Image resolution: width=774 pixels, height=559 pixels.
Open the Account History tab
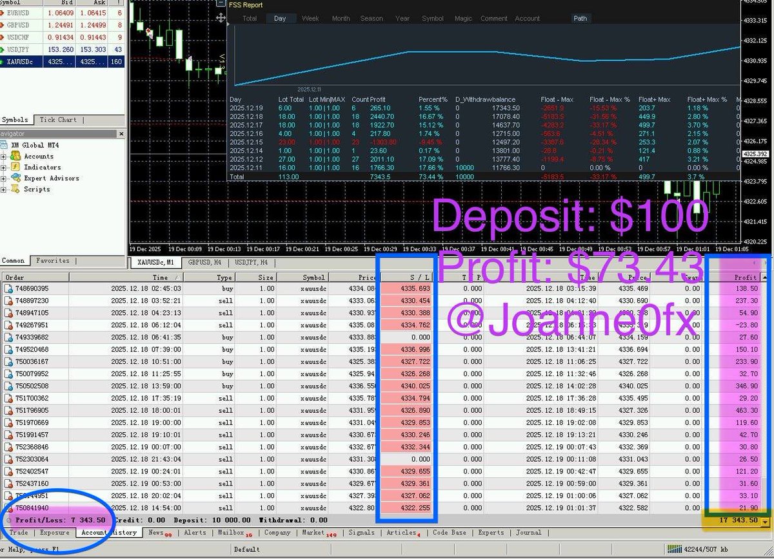point(108,533)
